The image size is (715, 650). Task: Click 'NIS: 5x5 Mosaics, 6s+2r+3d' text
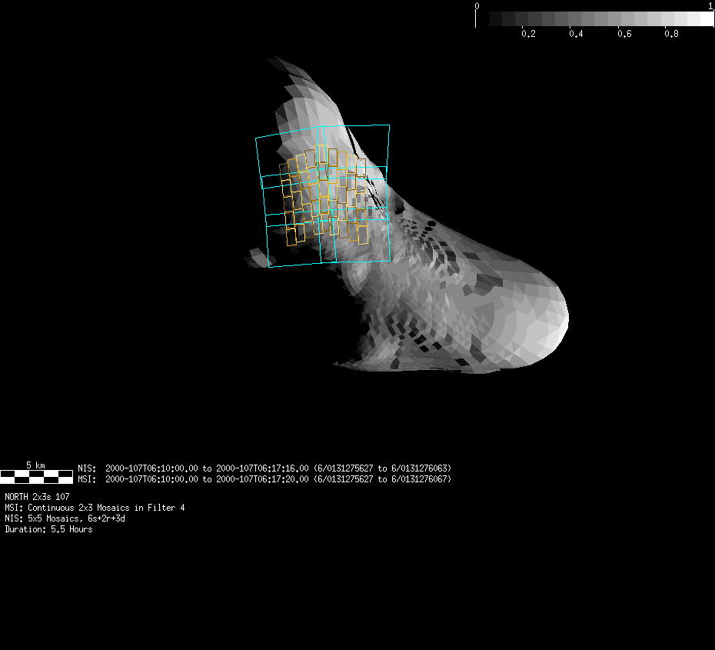[x=65, y=518]
